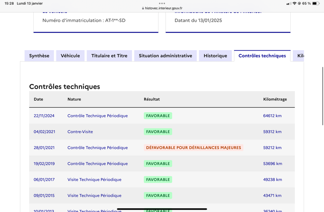324x212 pixels.
Task: Click Contrôle Technique Périodique in 19/02/2019 row
Action: (98, 164)
